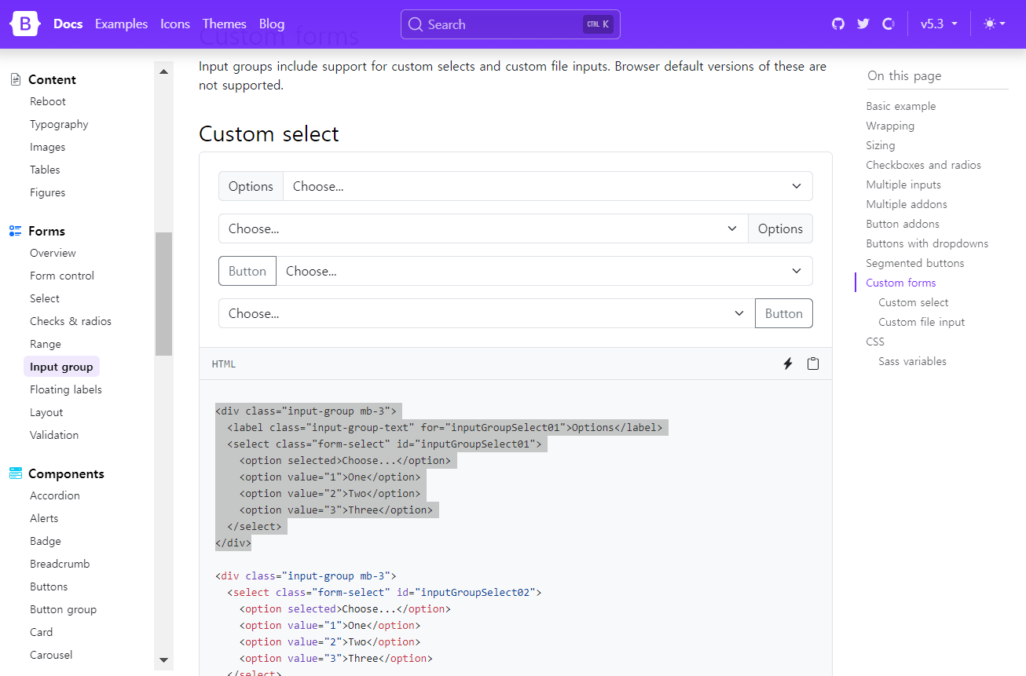Jump to Custom file input section
Image resolution: width=1026 pixels, height=676 pixels.
pyautogui.click(x=922, y=322)
